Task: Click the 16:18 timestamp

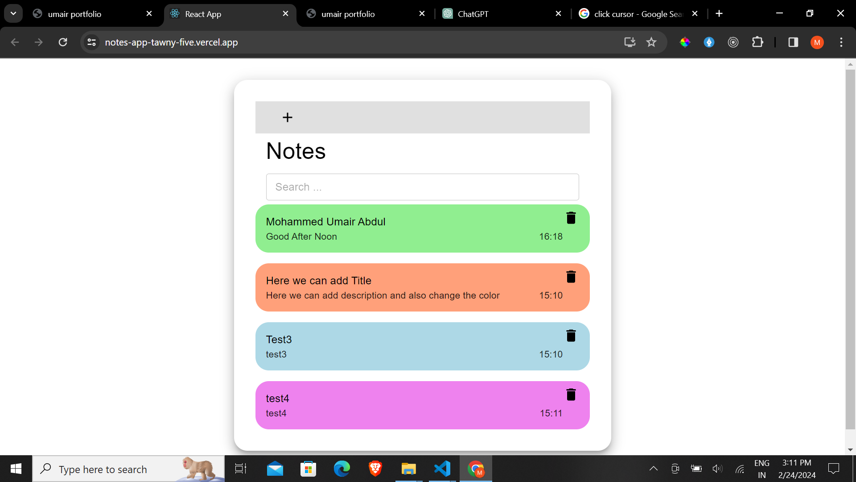Action: (x=551, y=237)
